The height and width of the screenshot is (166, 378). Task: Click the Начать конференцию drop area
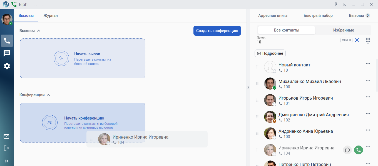[x=83, y=123]
